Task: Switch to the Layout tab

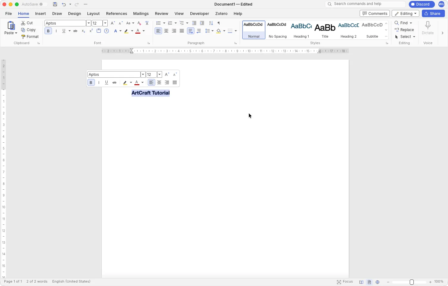Action: 93,13
